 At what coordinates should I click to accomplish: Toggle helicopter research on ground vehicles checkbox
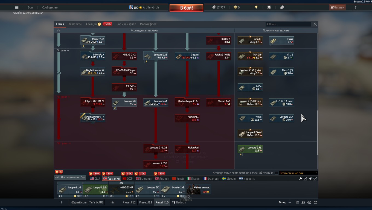276,173
